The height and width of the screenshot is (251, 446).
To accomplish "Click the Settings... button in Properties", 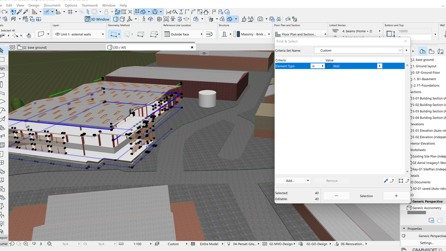I will [x=426, y=243].
